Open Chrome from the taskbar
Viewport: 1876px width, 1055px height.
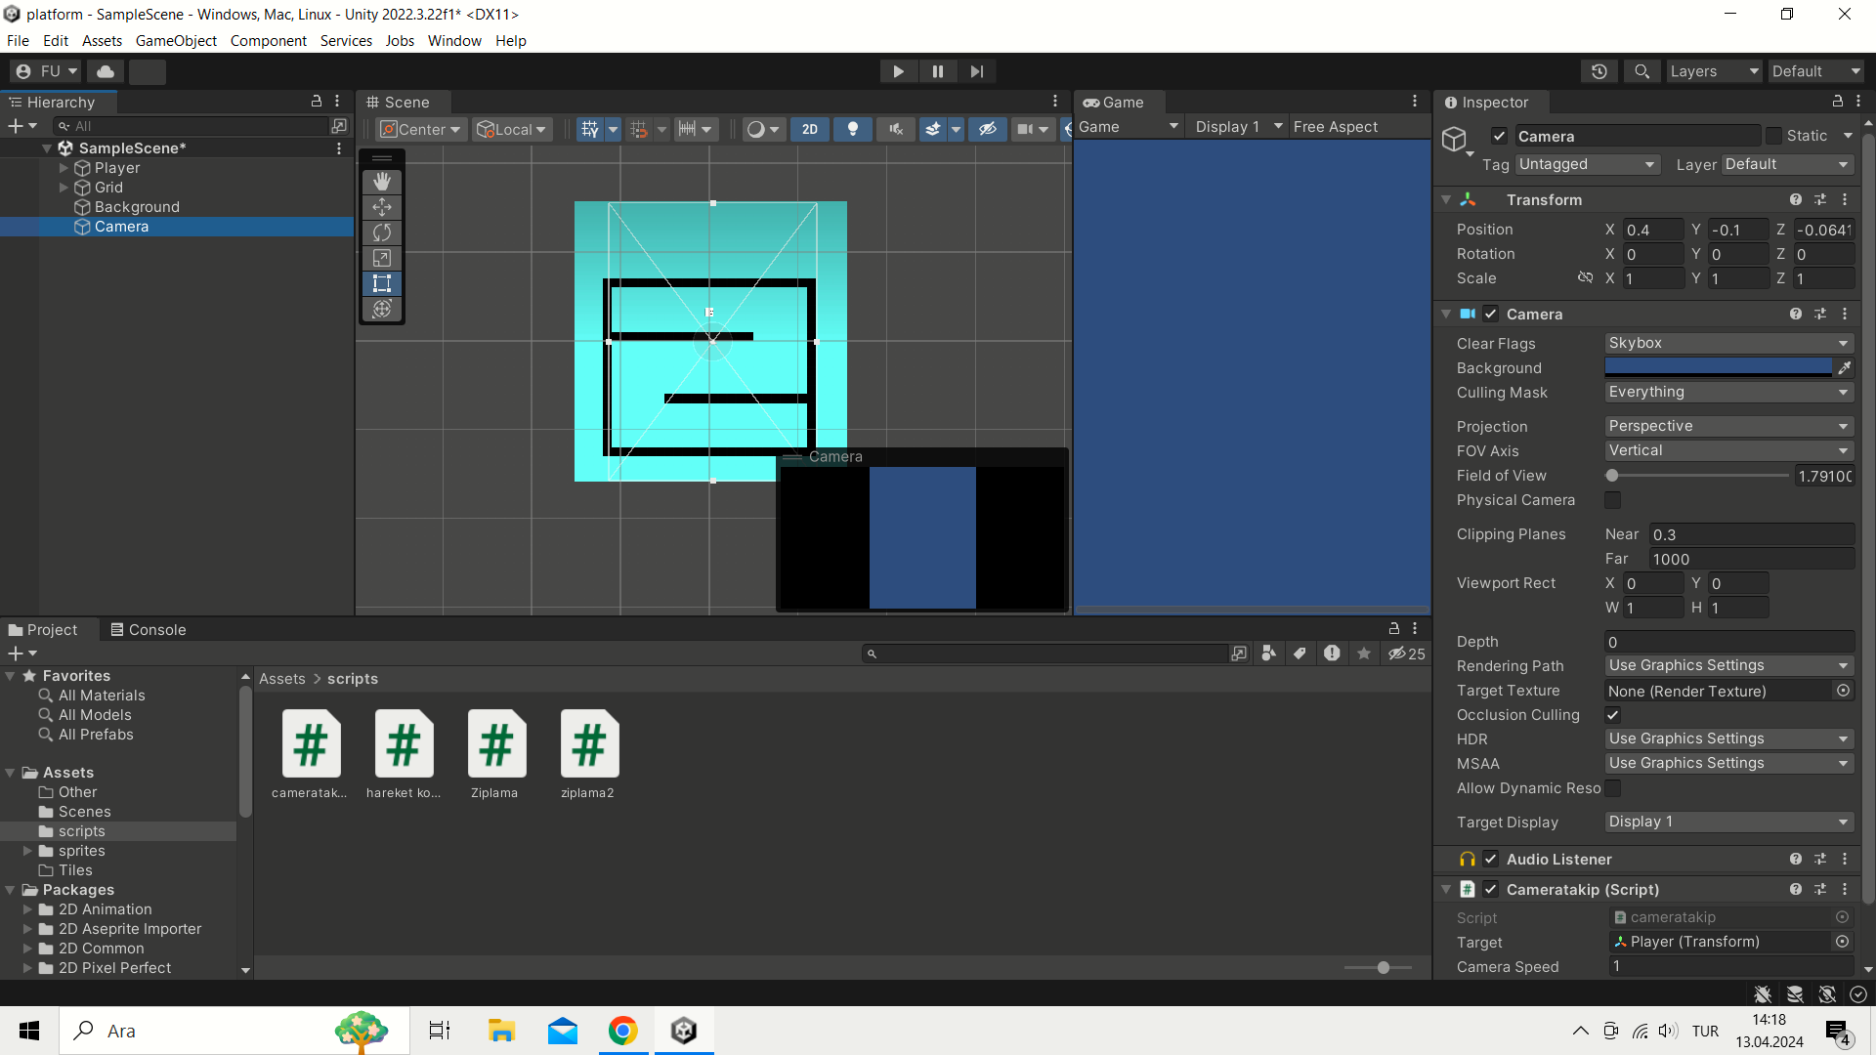click(x=623, y=1031)
